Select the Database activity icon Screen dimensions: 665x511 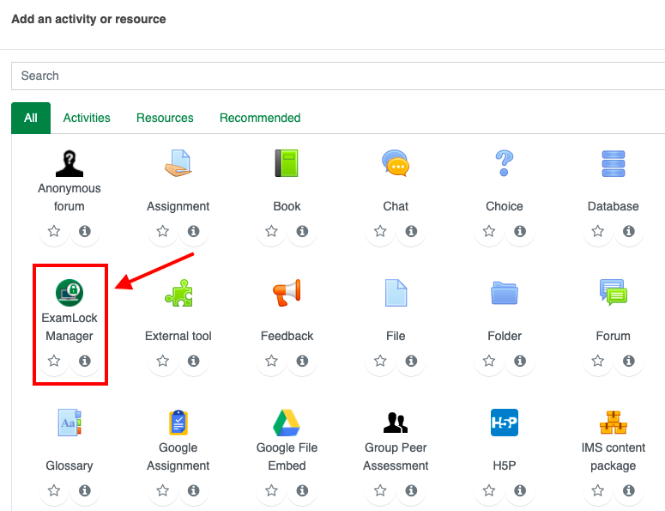click(x=614, y=162)
